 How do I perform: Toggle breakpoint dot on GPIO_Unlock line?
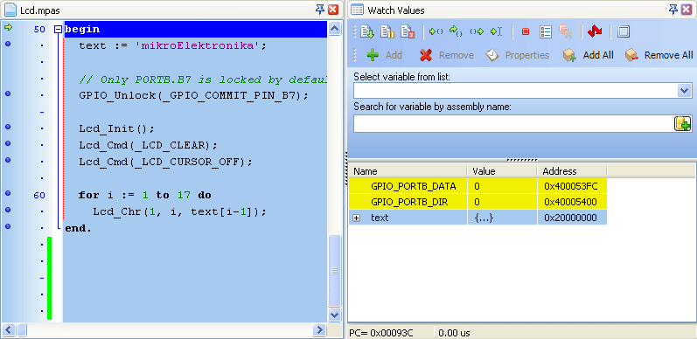8,93
